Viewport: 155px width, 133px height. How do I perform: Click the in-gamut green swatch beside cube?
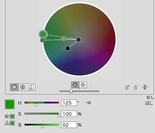pos(12,116)
